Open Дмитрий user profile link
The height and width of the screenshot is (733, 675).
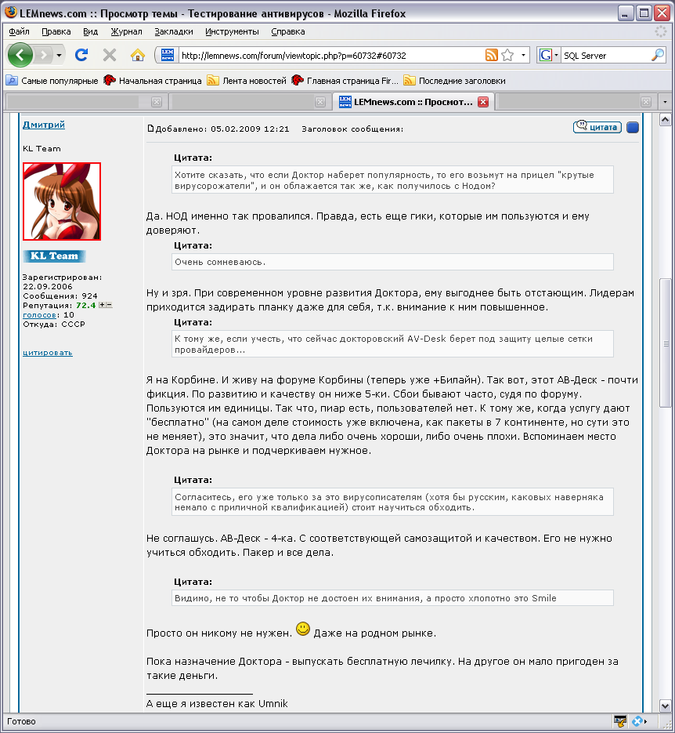pos(44,125)
